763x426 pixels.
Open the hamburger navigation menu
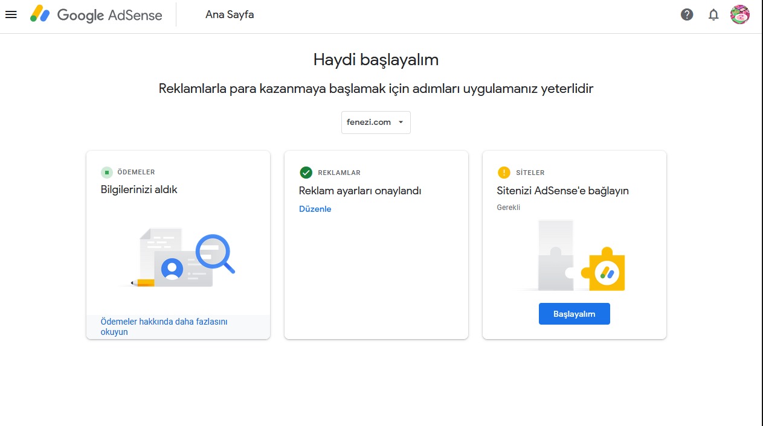[x=11, y=14]
